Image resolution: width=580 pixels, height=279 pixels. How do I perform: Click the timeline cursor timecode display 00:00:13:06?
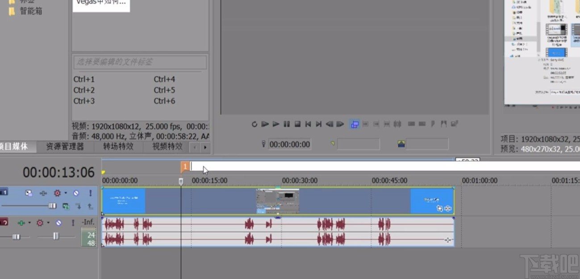58,172
